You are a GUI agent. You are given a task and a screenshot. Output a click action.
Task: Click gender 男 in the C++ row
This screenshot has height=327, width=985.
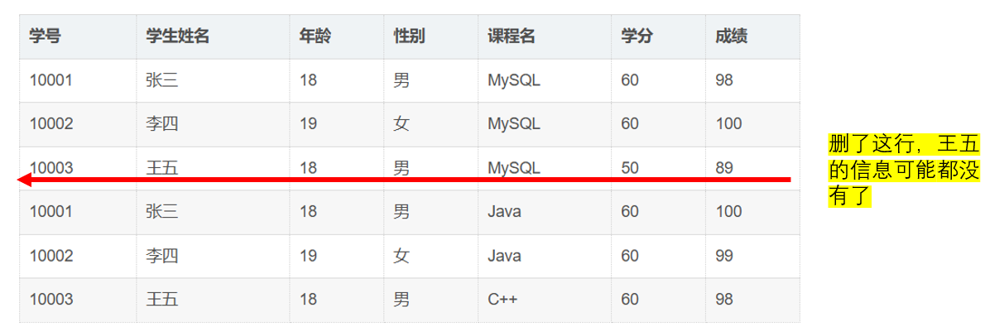(401, 299)
